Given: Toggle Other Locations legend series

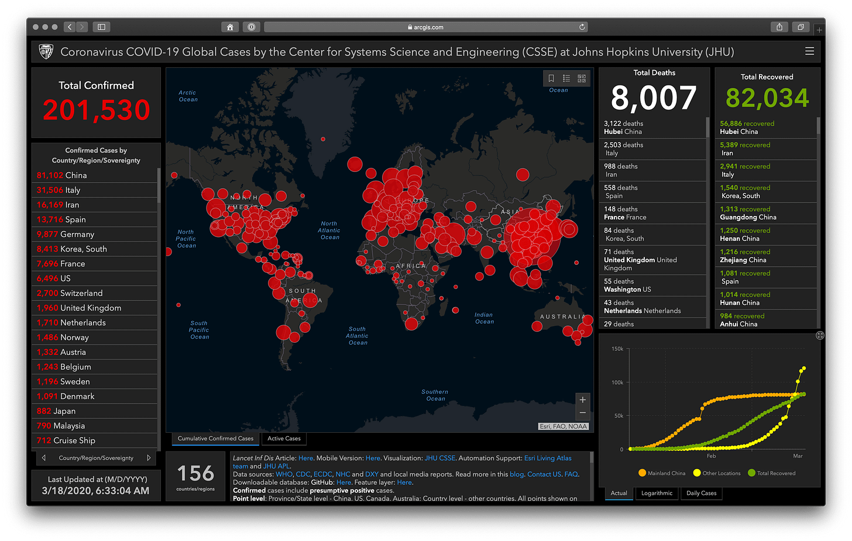Looking at the screenshot, I should (717, 473).
